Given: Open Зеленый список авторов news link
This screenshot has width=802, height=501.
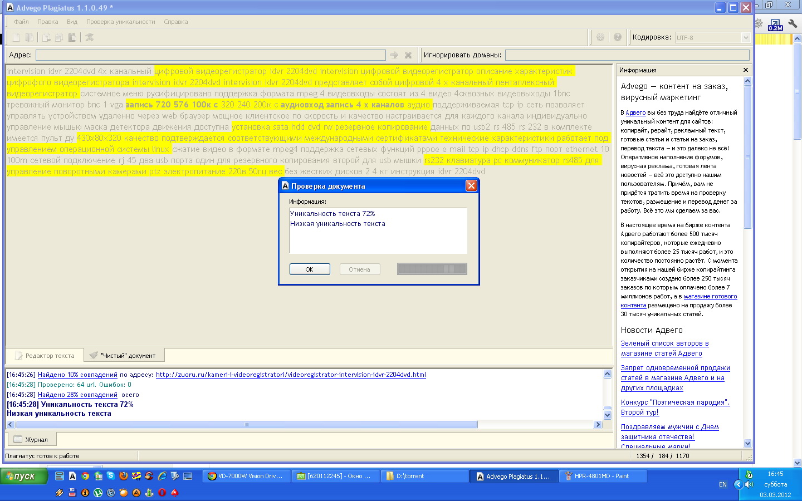Looking at the screenshot, I should click(x=664, y=348).
